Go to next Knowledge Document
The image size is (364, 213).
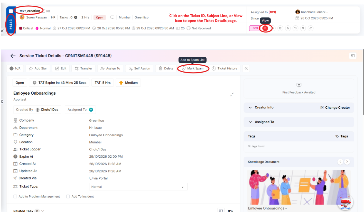[x=347, y=162]
